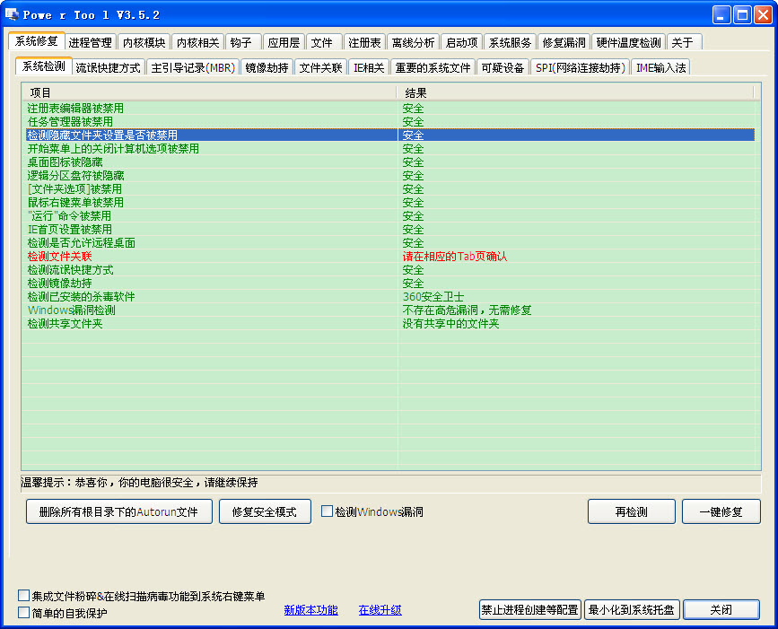Screen dimensions: 778x629
Task: Click the 修复安全模式 button
Action: [x=264, y=511]
